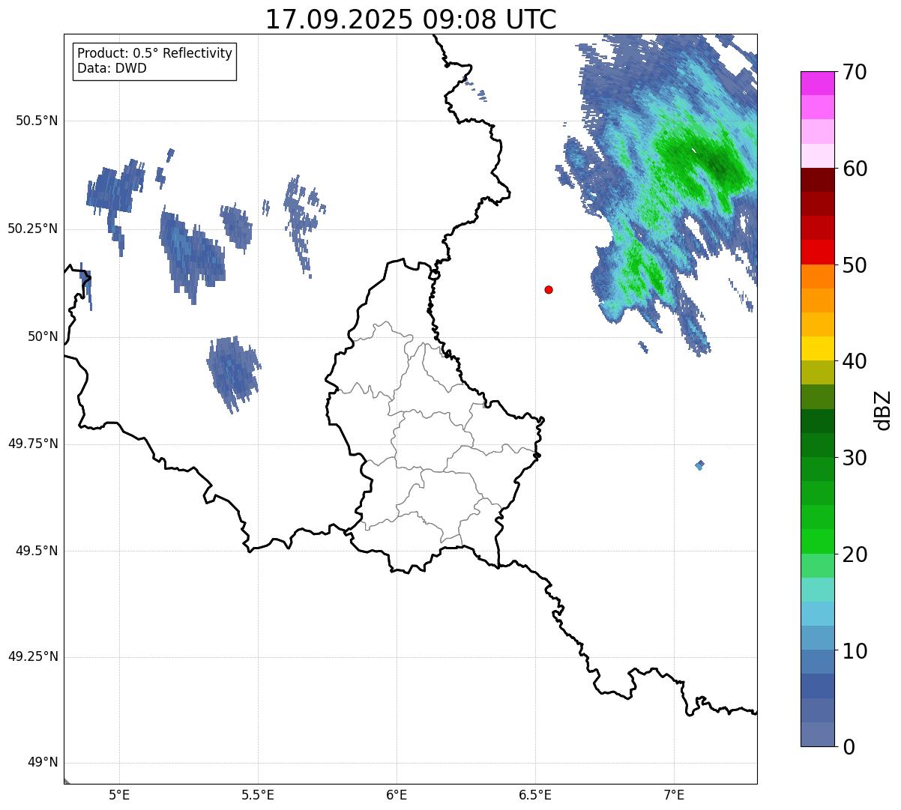Click the 6°E longitude label
This screenshot has height=810, width=901.
pos(397,795)
